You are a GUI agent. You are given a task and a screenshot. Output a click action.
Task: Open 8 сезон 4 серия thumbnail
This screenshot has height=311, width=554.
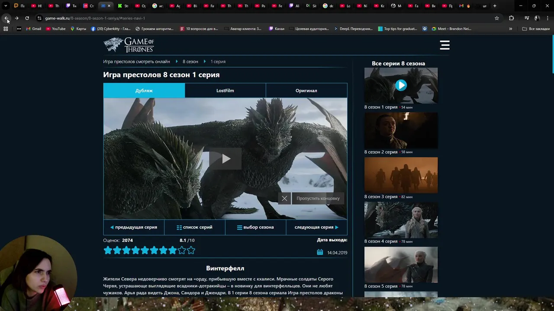[401, 220]
